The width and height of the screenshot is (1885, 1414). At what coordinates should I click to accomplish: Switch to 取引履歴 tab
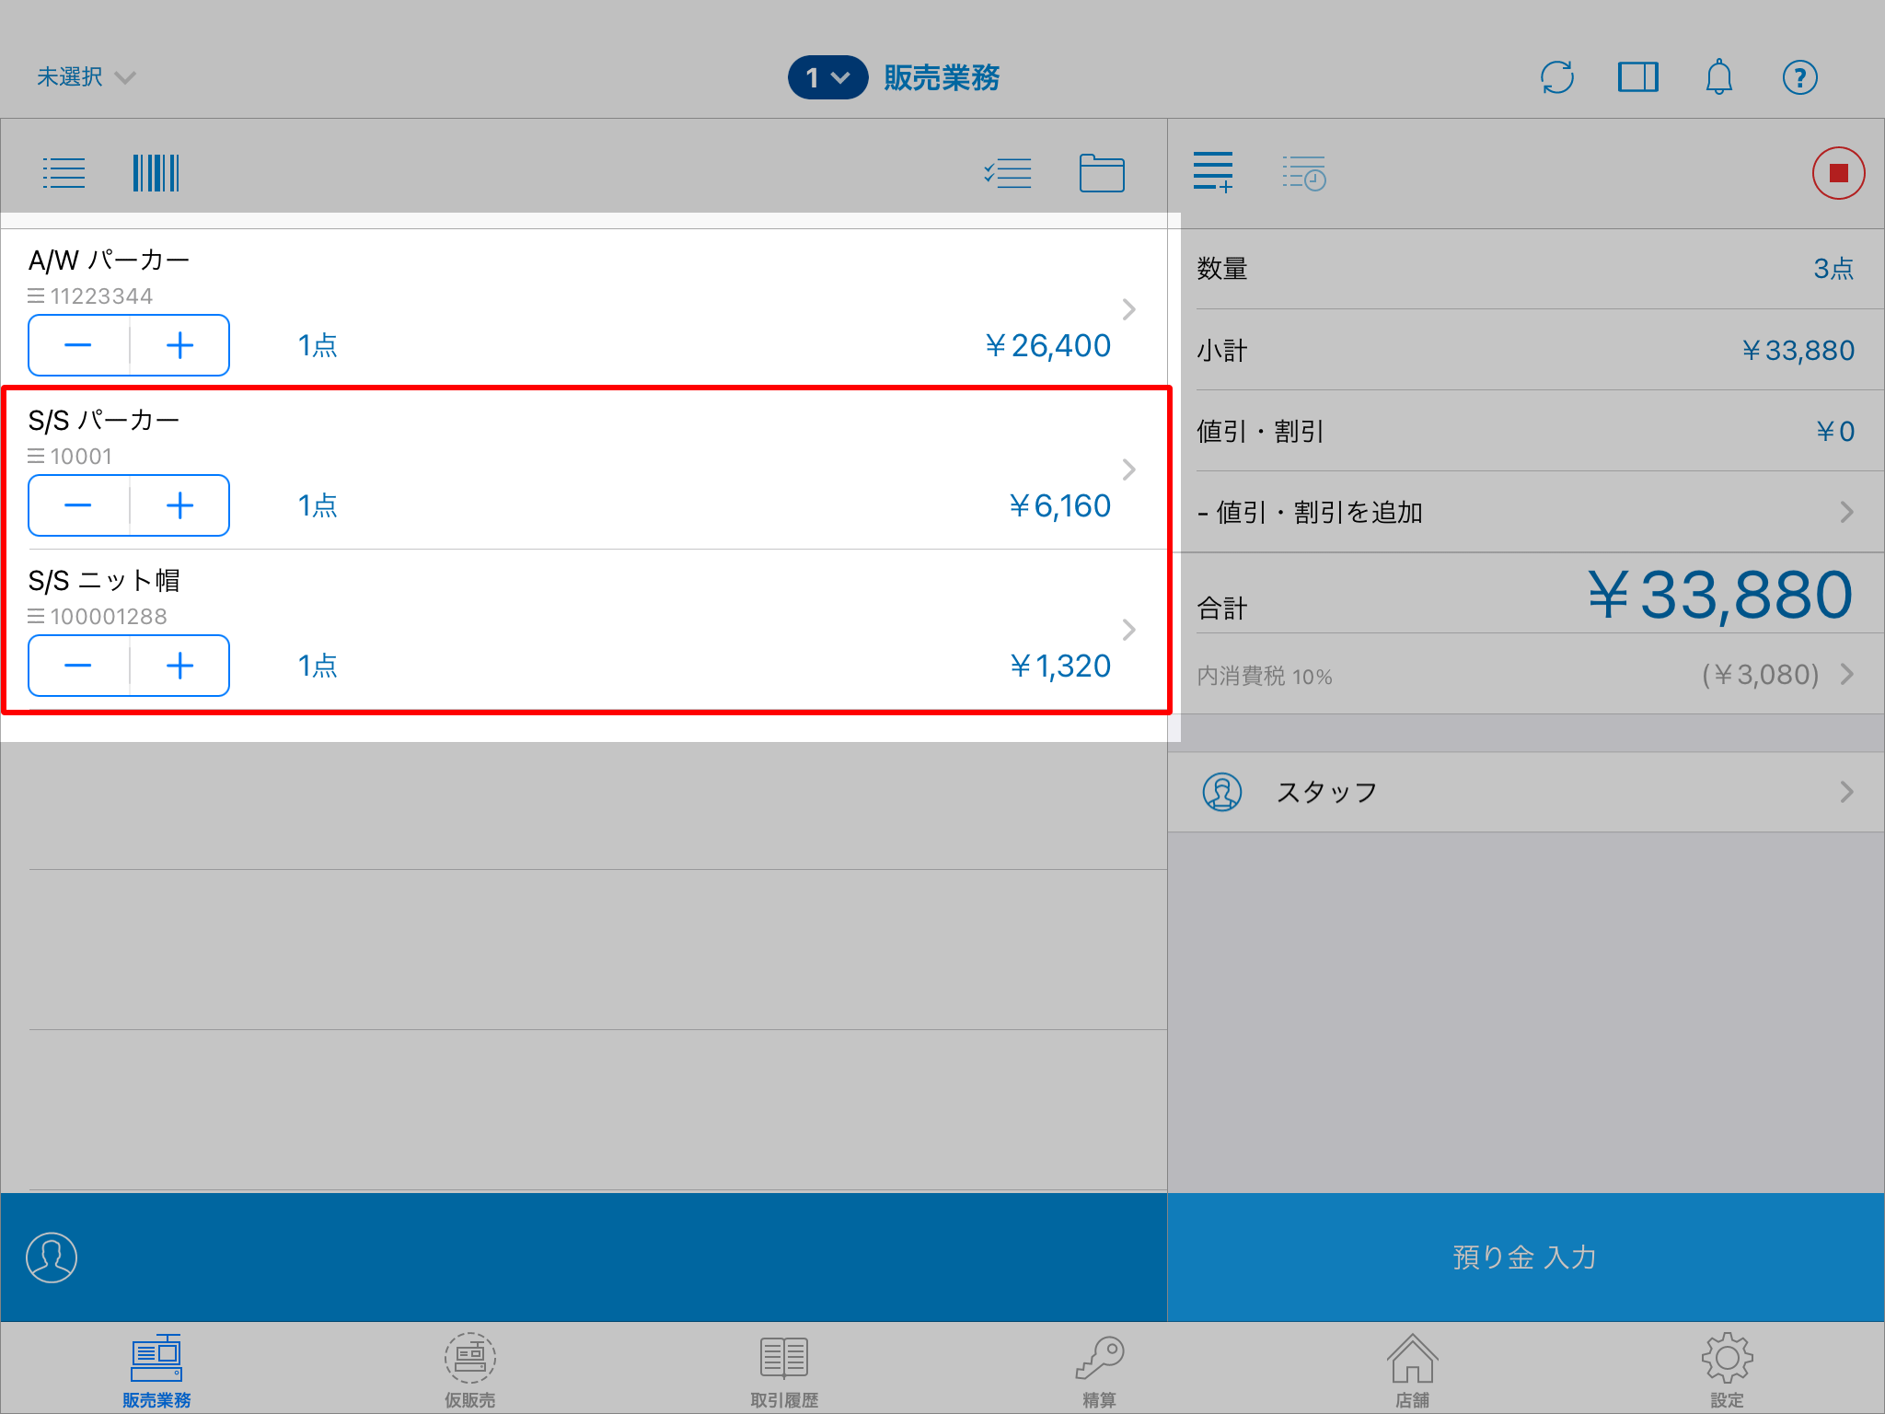(784, 1370)
